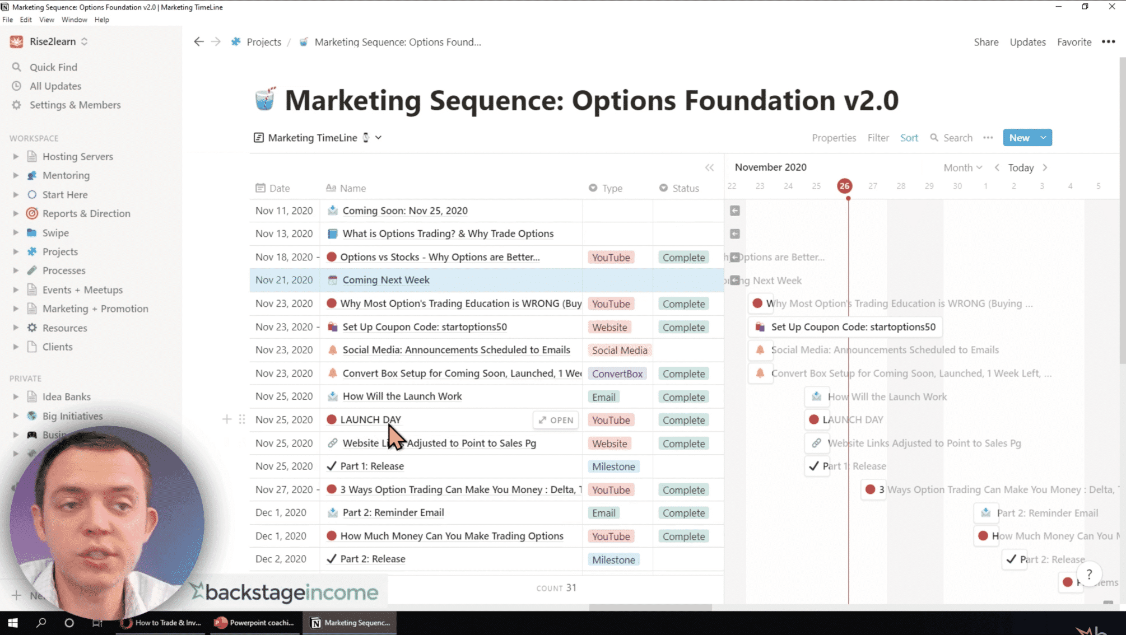The height and width of the screenshot is (635, 1126).
Task: Go to next timeline period arrow
Action: (x=1045, y=167)
